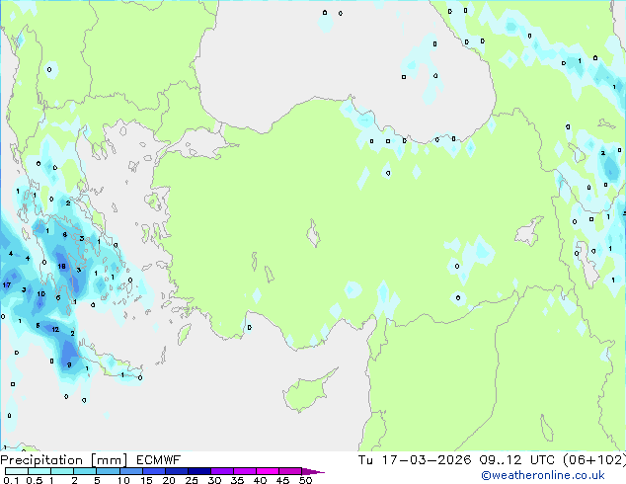This screenshot has height=484, width=626.
Task: Click the 'ECMWF' model label
Action: [159, 460]
